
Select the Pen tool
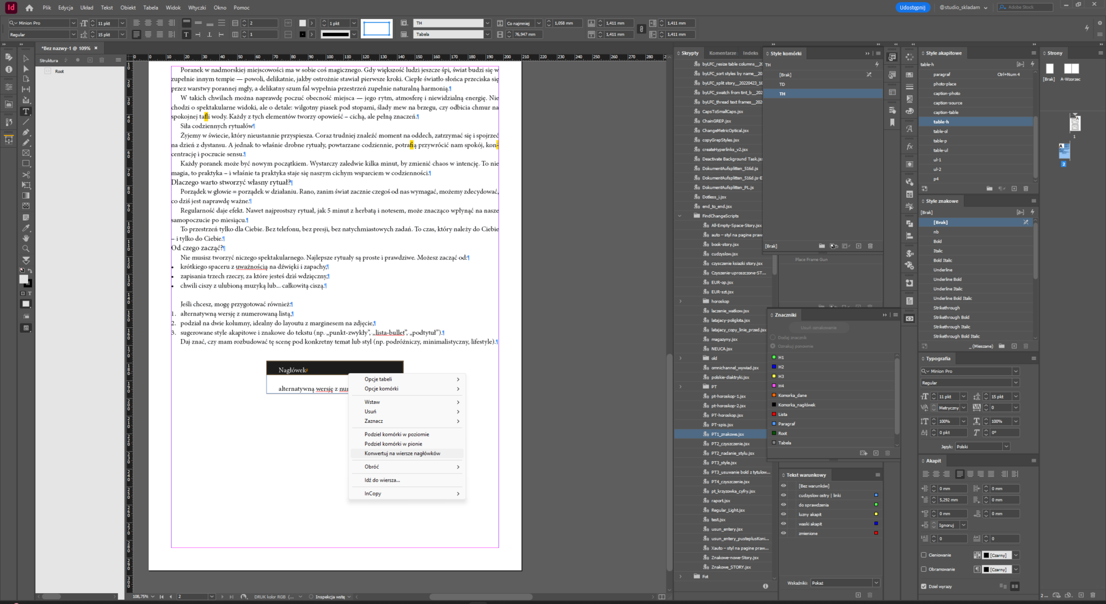[25, 132]
